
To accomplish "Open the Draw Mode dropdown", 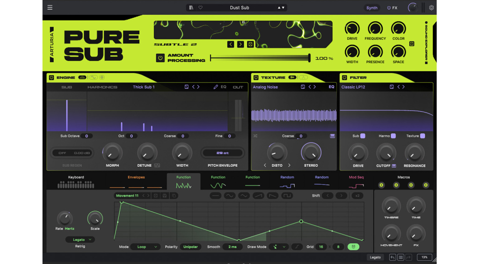I will click(x=279, y=247).
